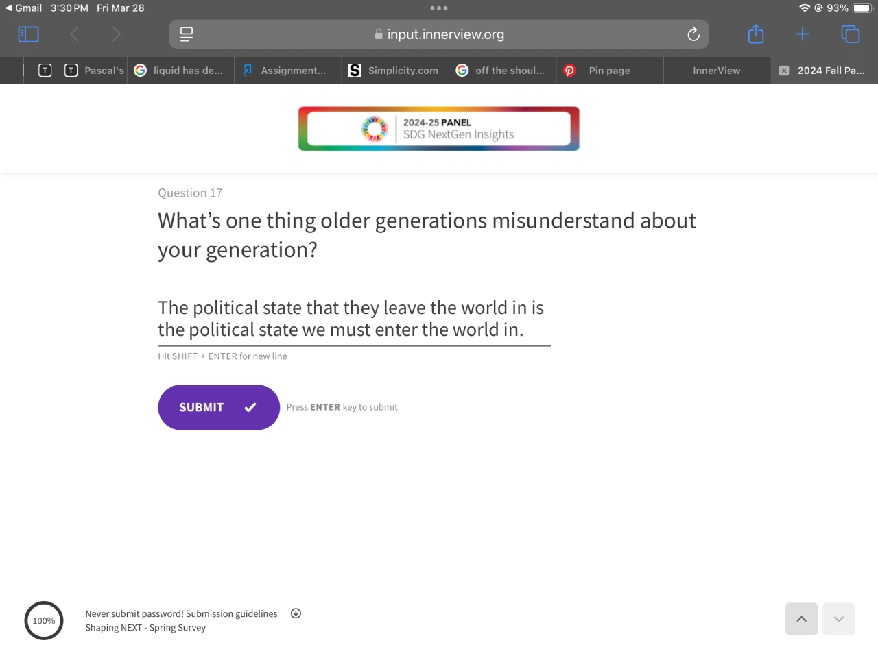Open the share sheet icon
The height and width of the screenshot is (658, 878).
click(x=756, y=34)
